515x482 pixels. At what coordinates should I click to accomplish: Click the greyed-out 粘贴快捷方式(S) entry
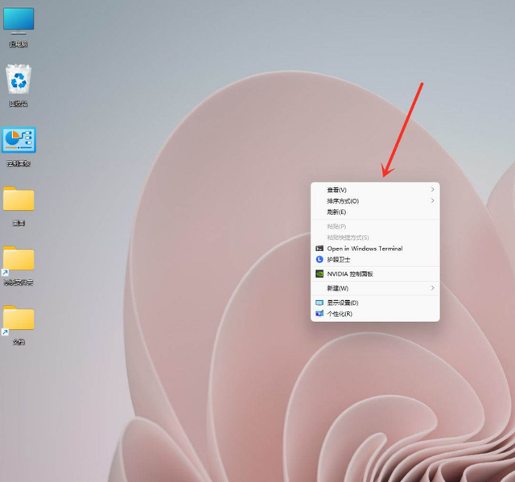pos(348,237)
